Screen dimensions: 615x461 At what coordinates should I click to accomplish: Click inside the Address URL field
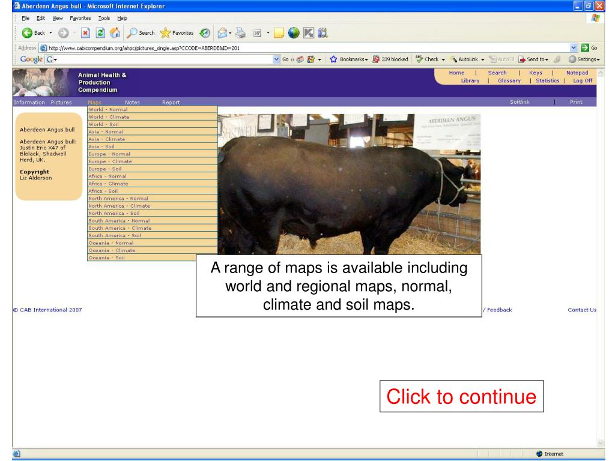pyautogui.click(x=304, y=48)
